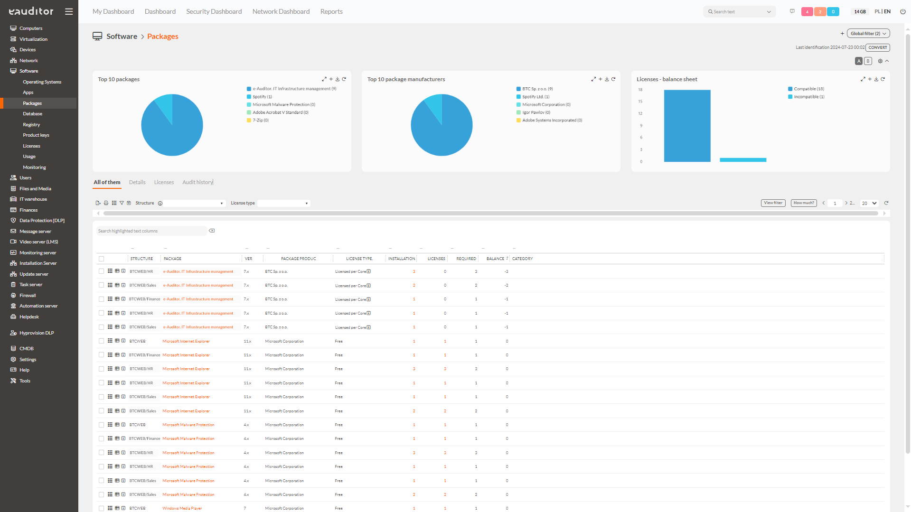Click the power logout icon

tap(902, 11)
